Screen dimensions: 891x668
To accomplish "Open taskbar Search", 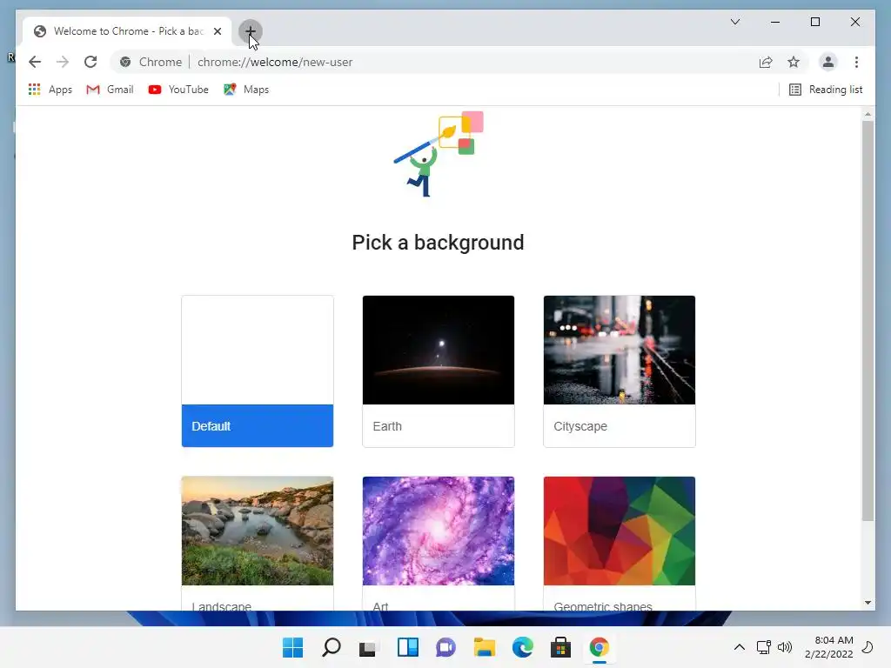I will click(x=332, y=647).
